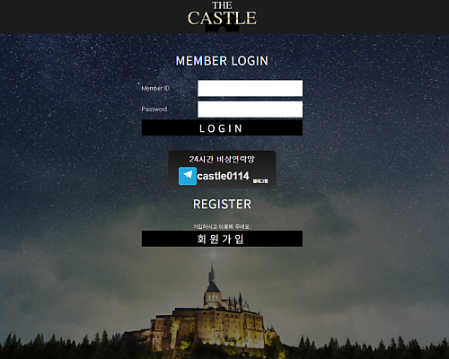Click the black LOGIN button
This screenshot has height=359, width=449.
click(222, 128)
